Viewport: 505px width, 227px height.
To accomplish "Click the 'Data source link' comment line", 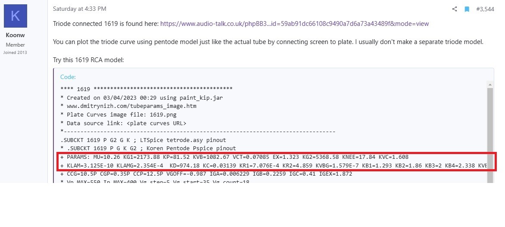I will [x=123, y=123].
